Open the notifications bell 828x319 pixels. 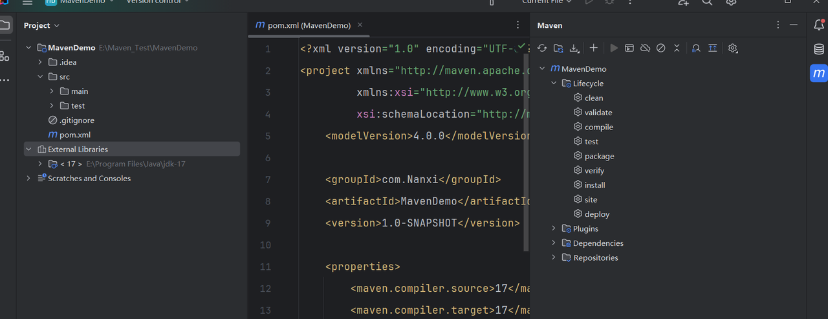tap(819, 25)
